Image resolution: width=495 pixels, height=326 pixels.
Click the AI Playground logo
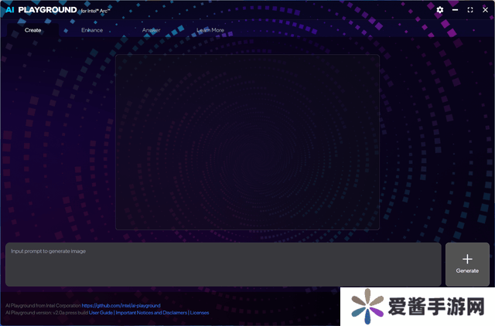point(41,10)
